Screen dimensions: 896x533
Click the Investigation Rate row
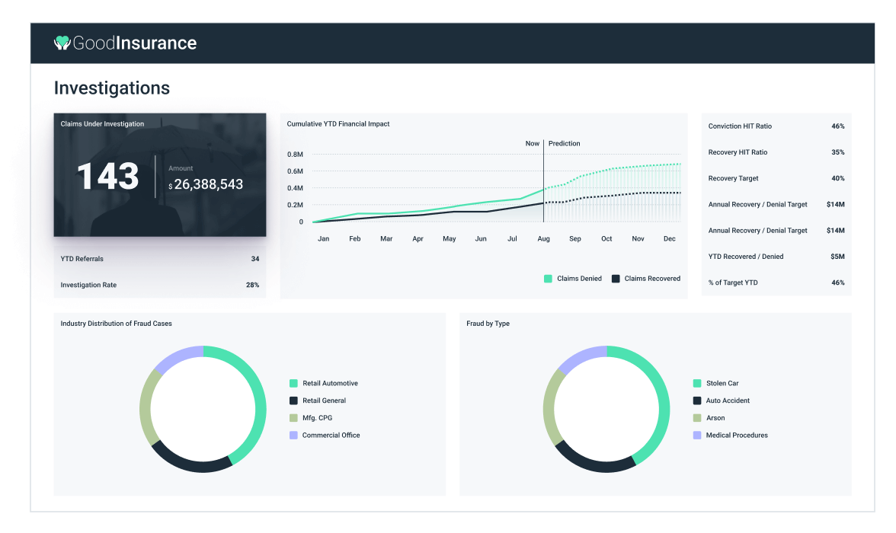[159, 285]
